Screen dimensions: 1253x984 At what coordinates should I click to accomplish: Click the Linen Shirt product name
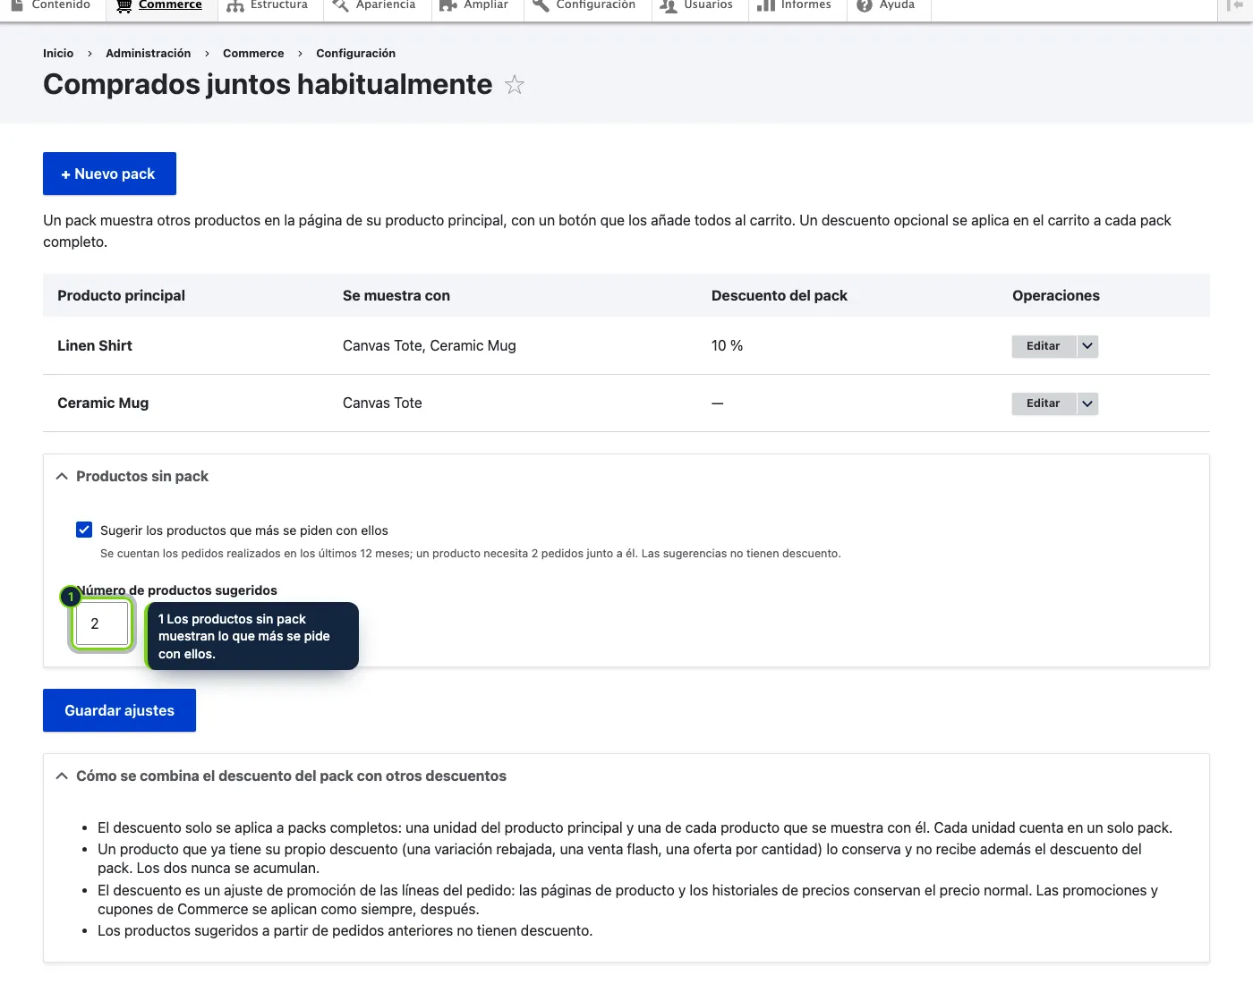pos(95,346)
